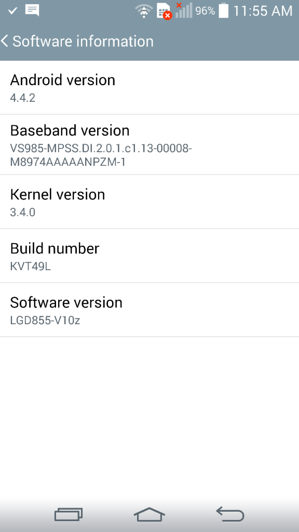Go to home screen via home button
Image resolution: width=299 pixels, height=532 pixels.
(149, 514)
